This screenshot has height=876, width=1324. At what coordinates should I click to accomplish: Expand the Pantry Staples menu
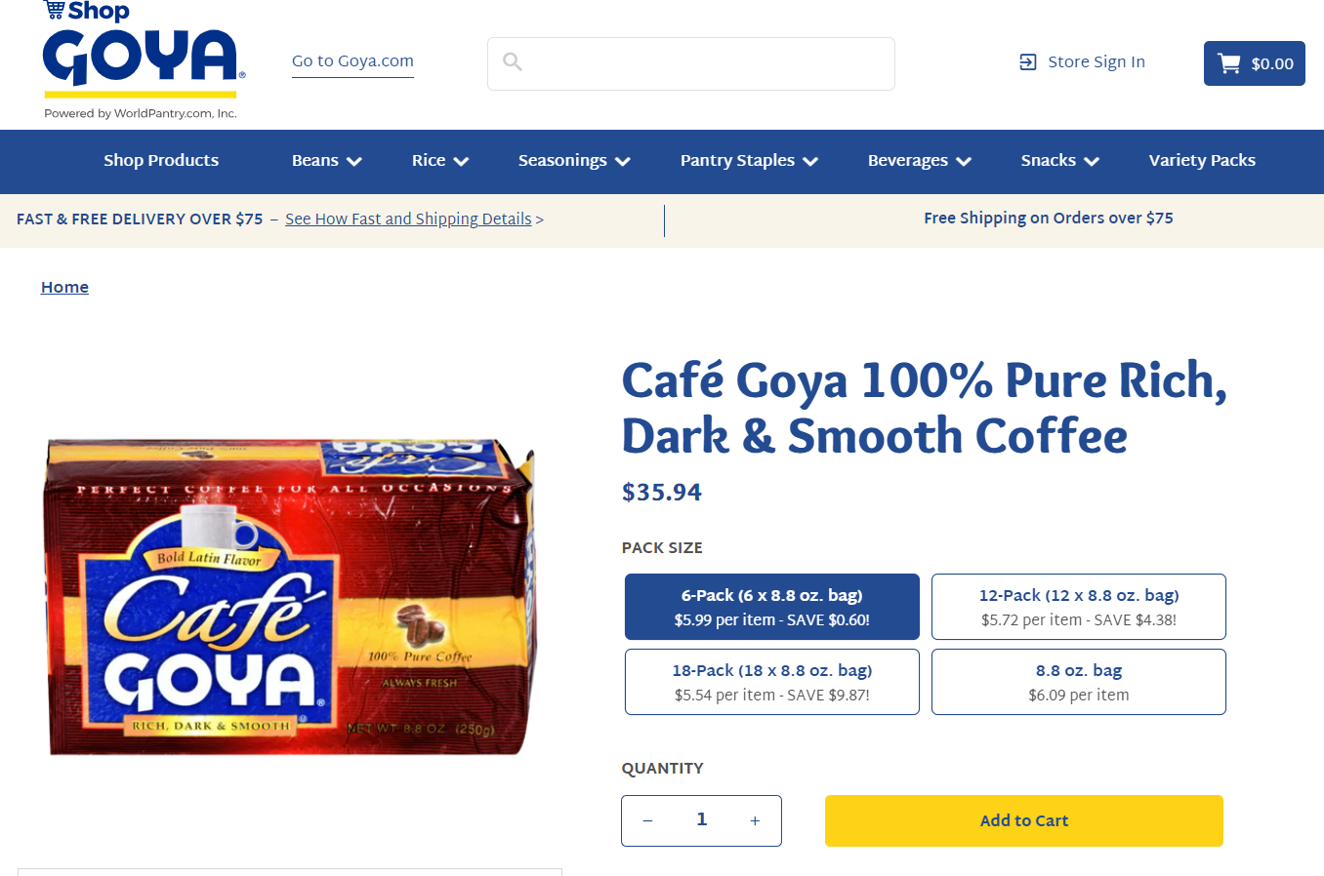click(749, 161)
